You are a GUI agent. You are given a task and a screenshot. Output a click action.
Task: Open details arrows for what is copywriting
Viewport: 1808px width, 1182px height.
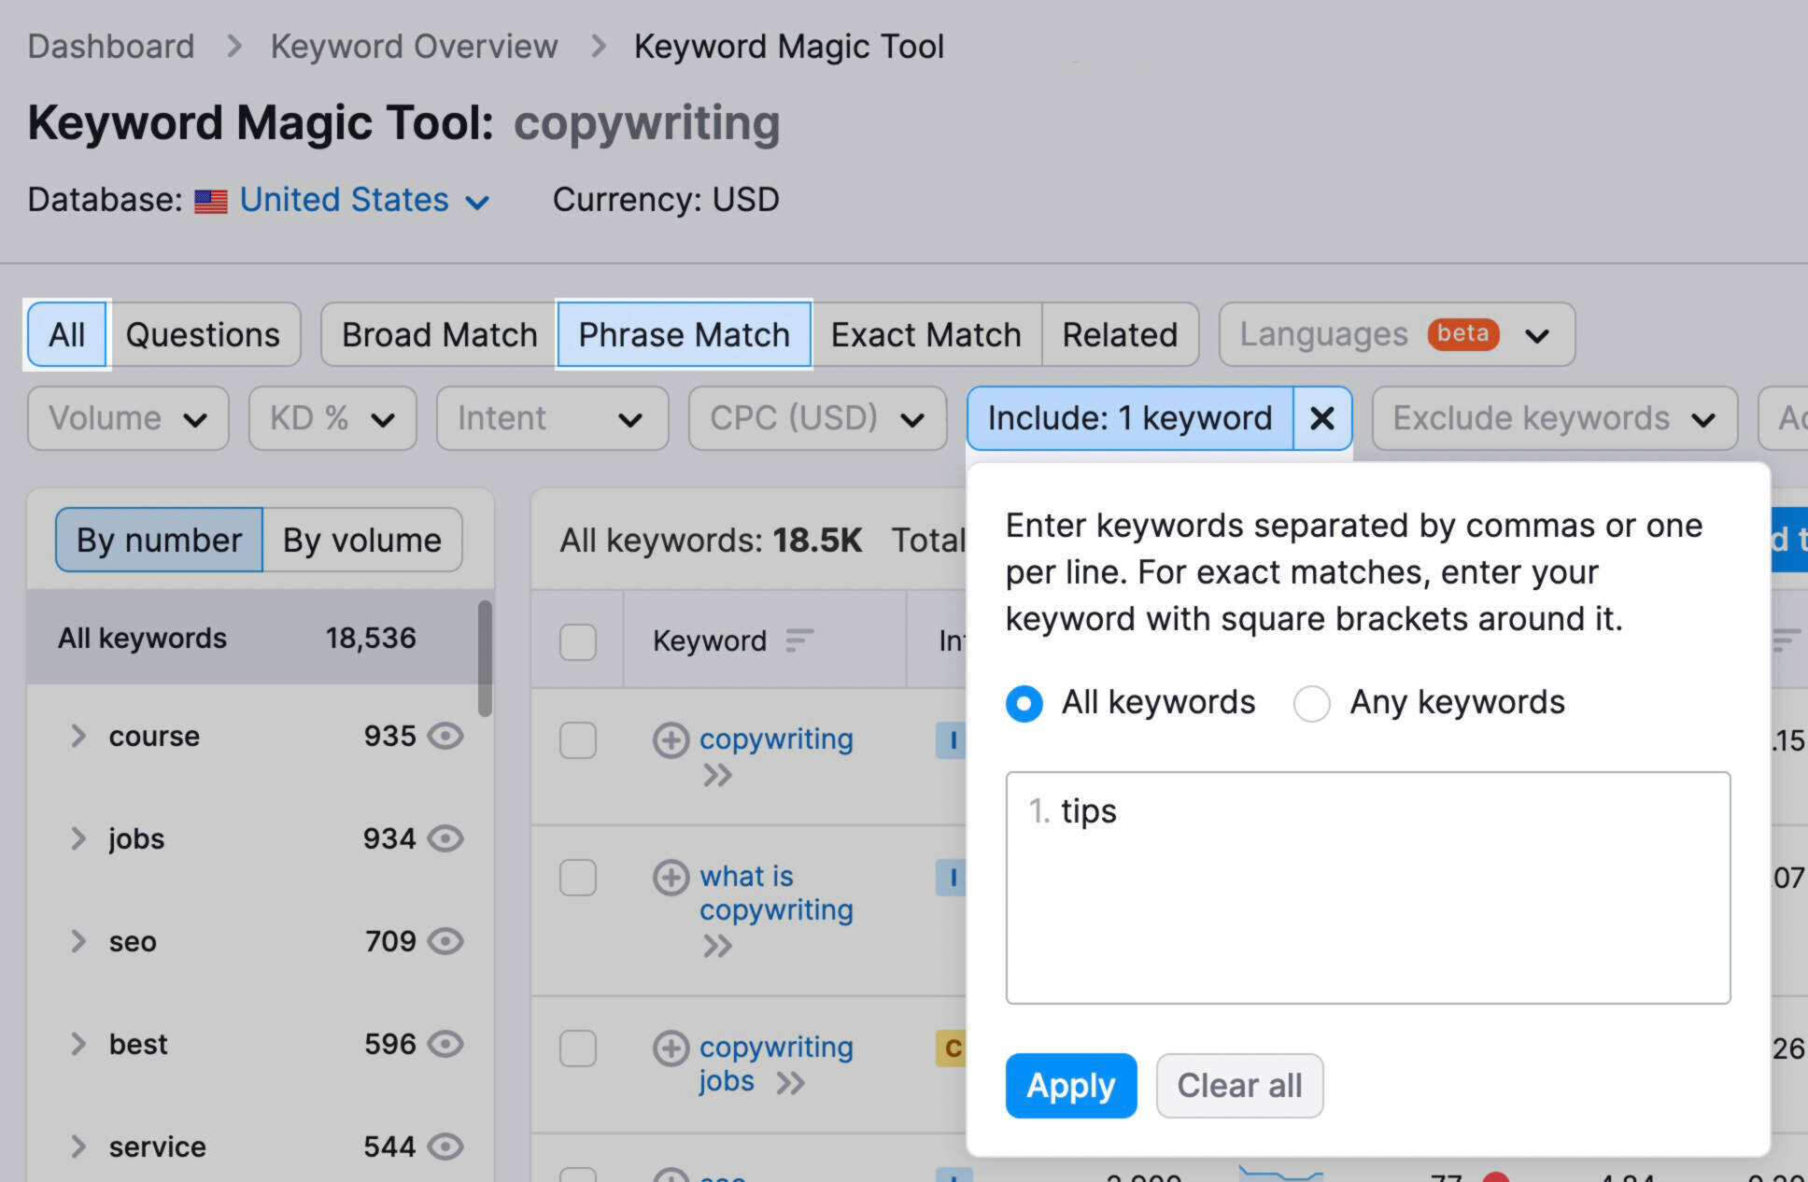(717, 947)
